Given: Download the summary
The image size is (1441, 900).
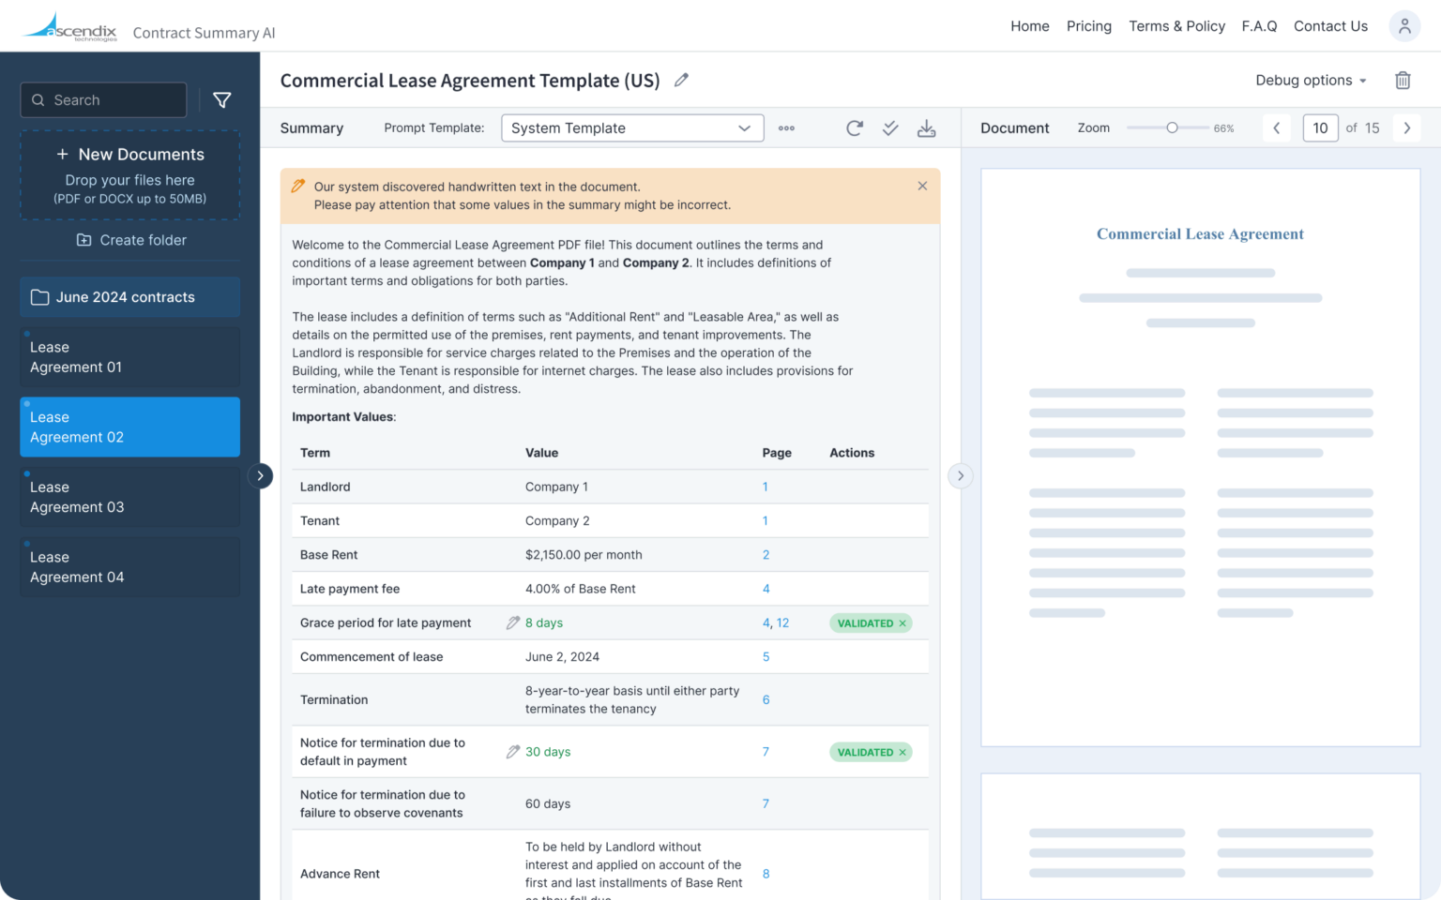Looking at the screenshot, I should click(x=926, y=128).
